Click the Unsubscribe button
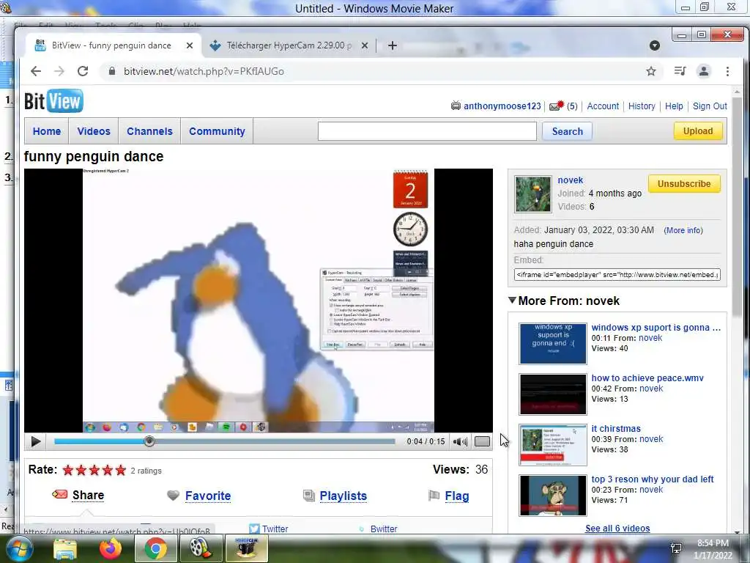 [x=684, y=184]
